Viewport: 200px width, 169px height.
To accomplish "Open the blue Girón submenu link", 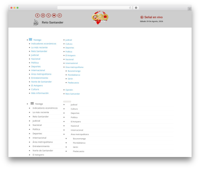I will point(70,79).
